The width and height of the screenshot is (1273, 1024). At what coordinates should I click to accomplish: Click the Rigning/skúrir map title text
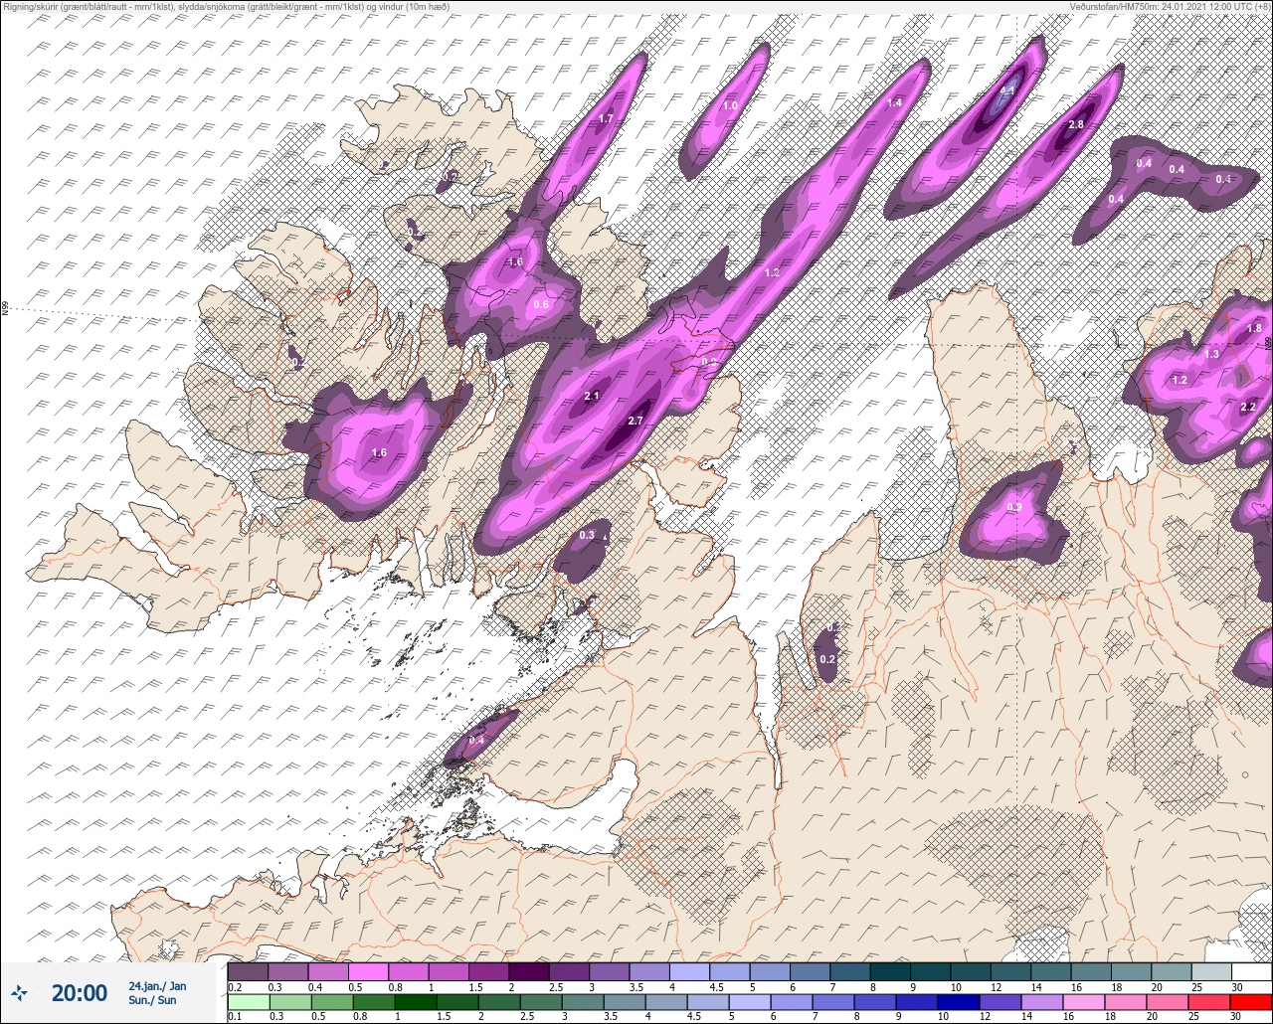[x=226, y=6]
